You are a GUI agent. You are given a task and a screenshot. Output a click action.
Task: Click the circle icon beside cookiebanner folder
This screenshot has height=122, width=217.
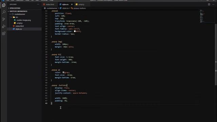tap(13, 14)
